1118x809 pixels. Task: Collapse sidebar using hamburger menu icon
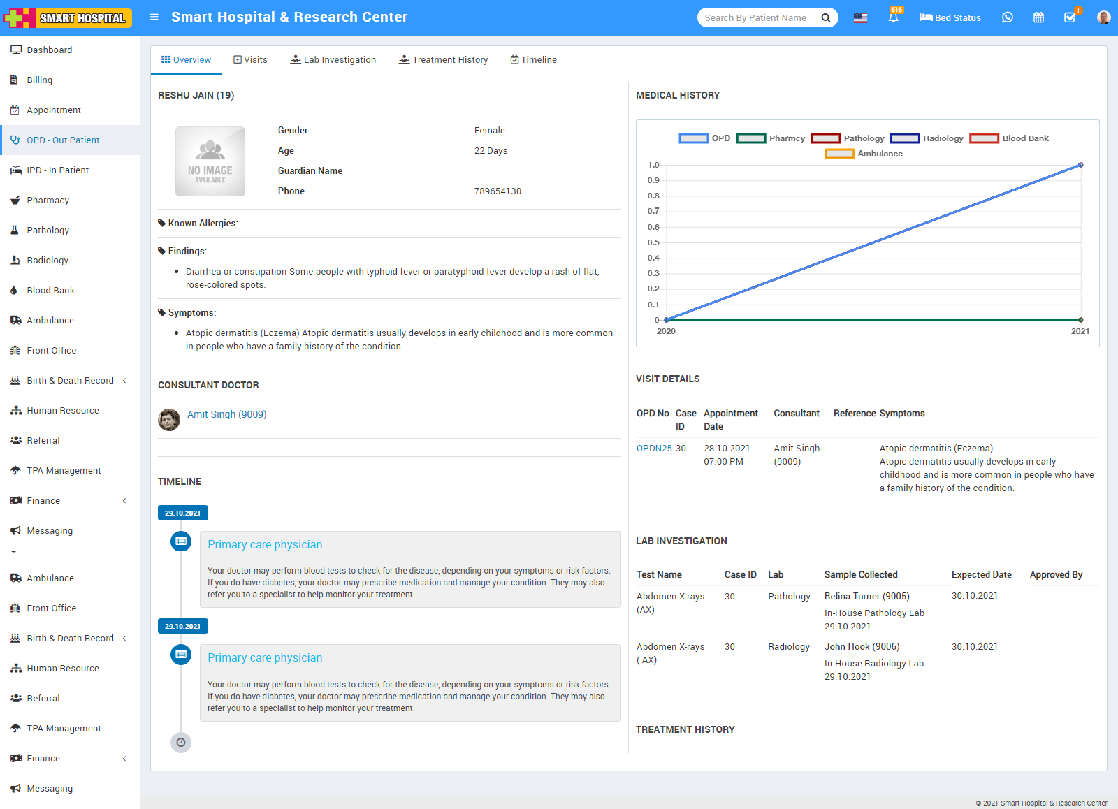154,17
